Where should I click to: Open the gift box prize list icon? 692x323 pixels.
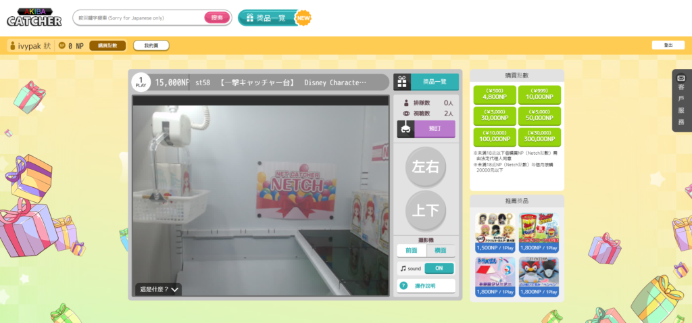(x=402, y=82)
